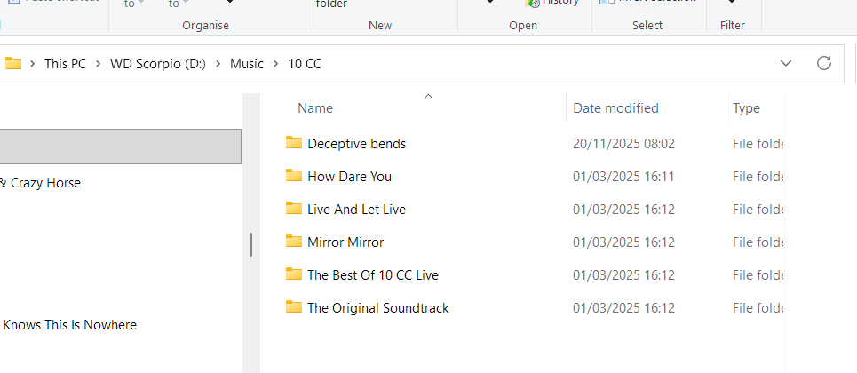Select the Mirror Mirror folder name
857x373 pixels.
pyautogui.click(x=345, y=242)
